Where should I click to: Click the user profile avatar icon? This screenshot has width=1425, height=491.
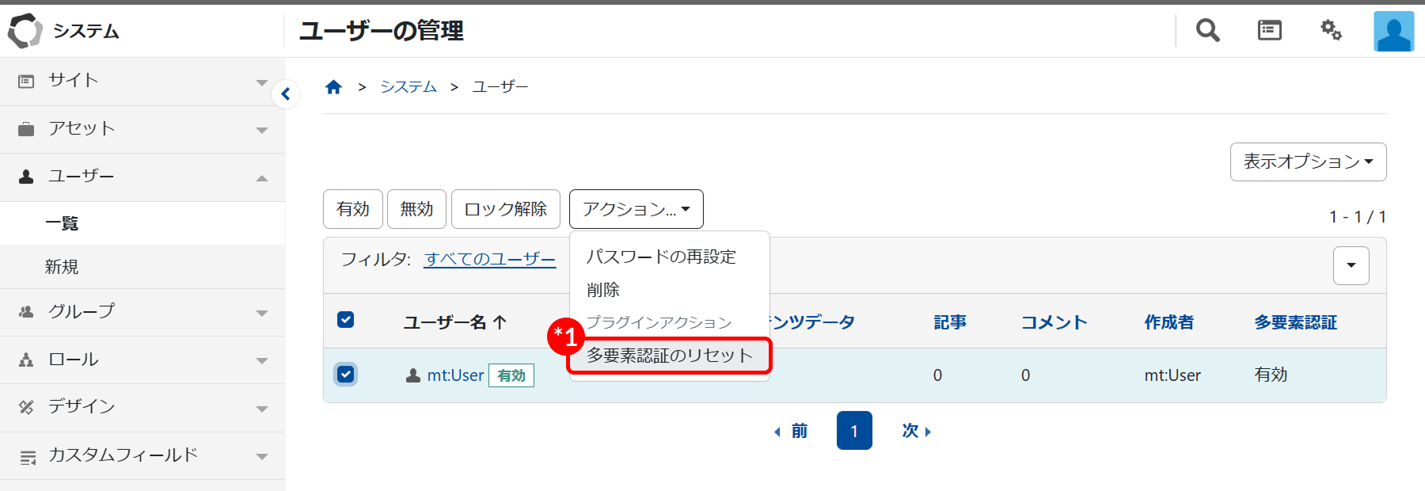pyautogui.click(x=1393, y=32)
